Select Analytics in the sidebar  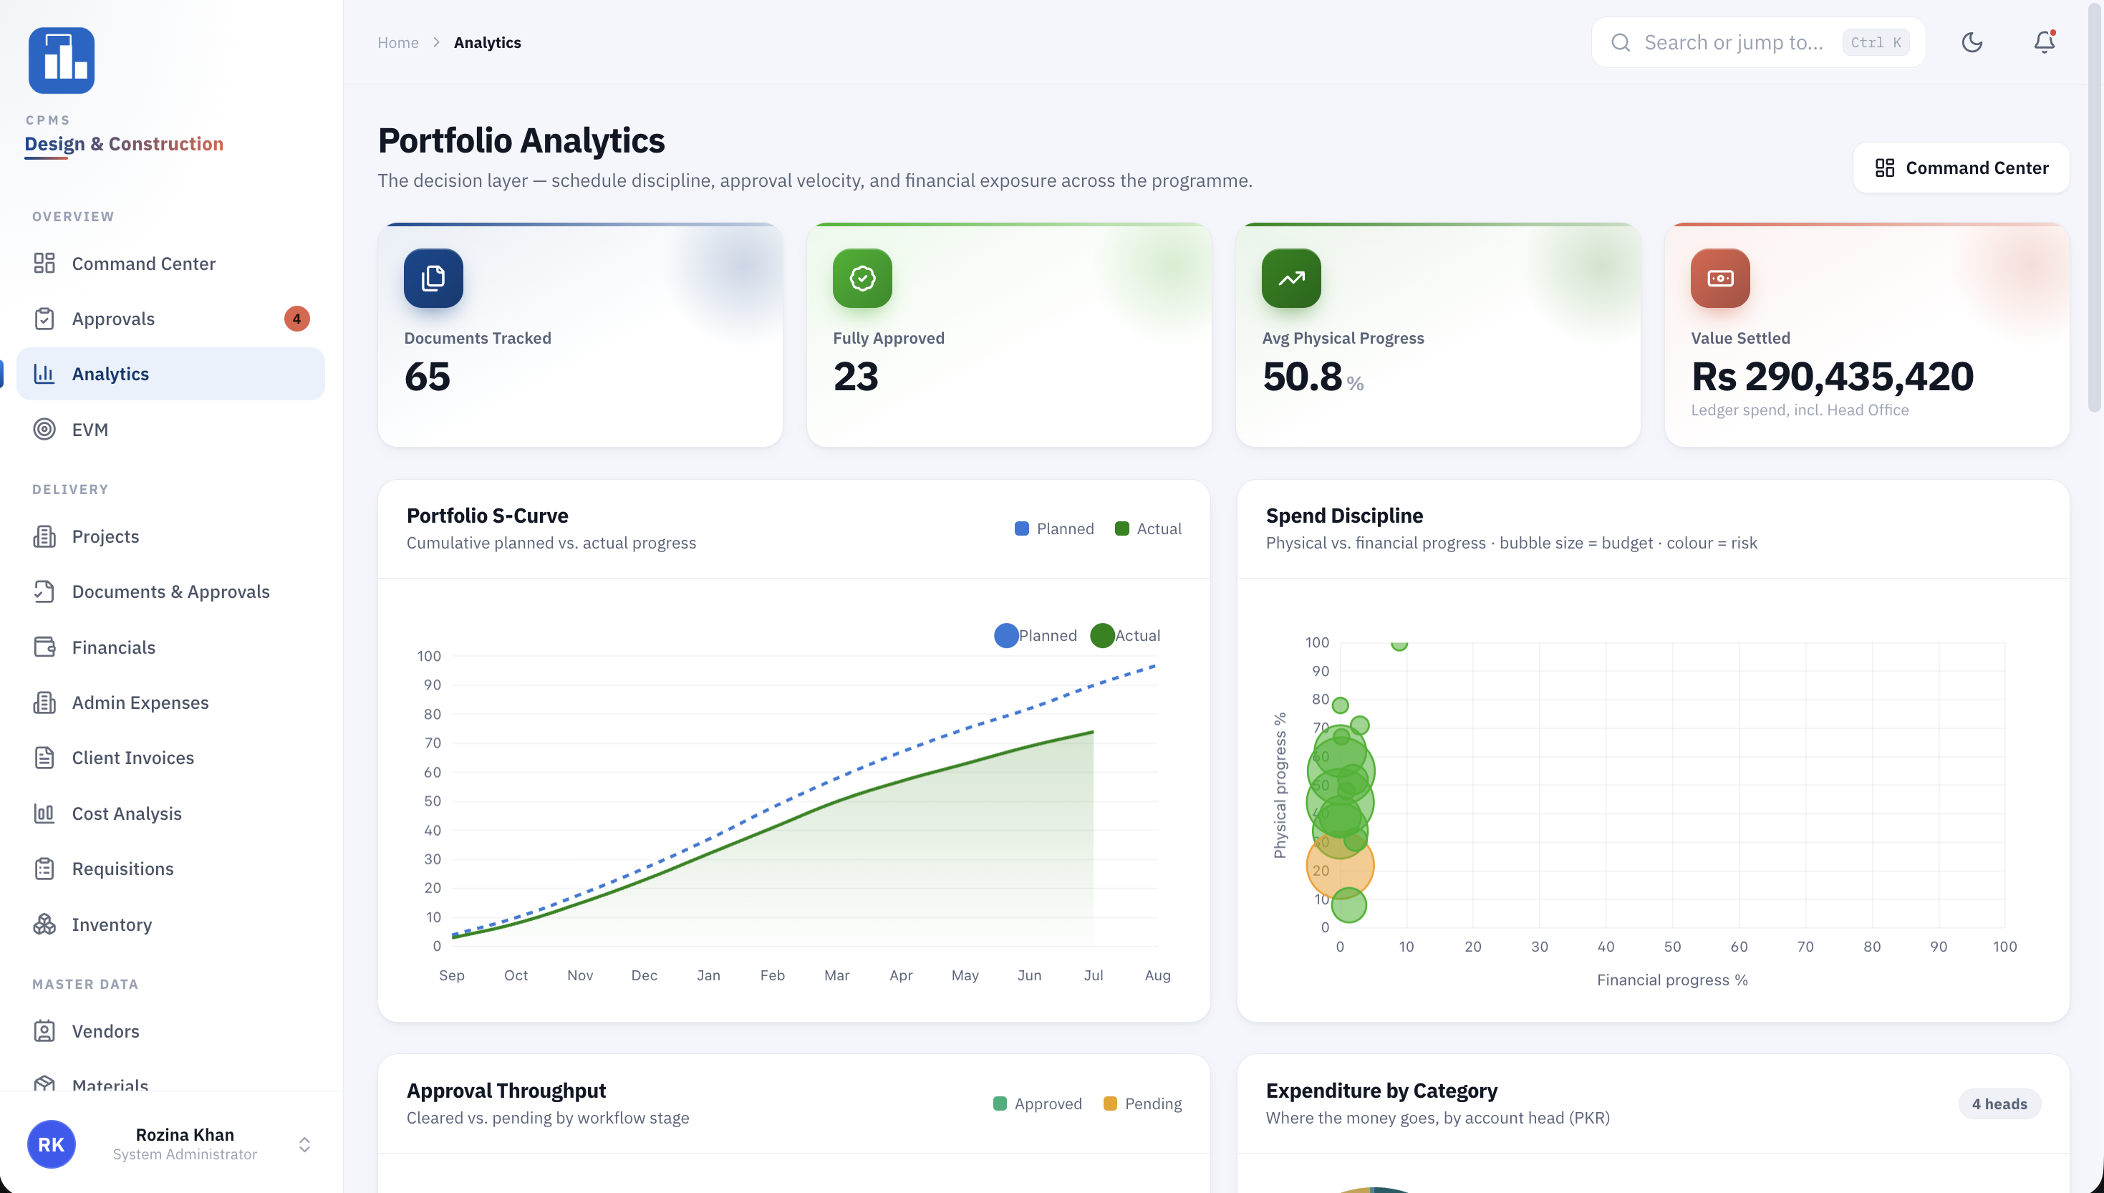pos(170,374)
